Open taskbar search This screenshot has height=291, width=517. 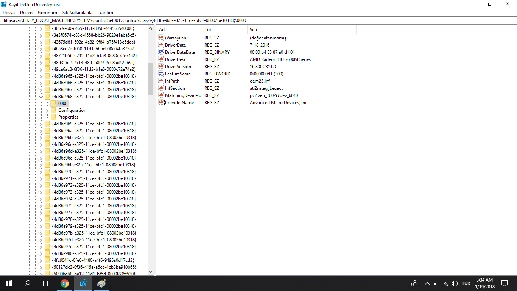tap(27, 283)
